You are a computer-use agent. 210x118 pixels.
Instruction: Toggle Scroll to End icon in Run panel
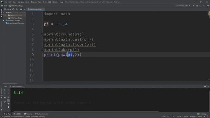coord(9,100)
